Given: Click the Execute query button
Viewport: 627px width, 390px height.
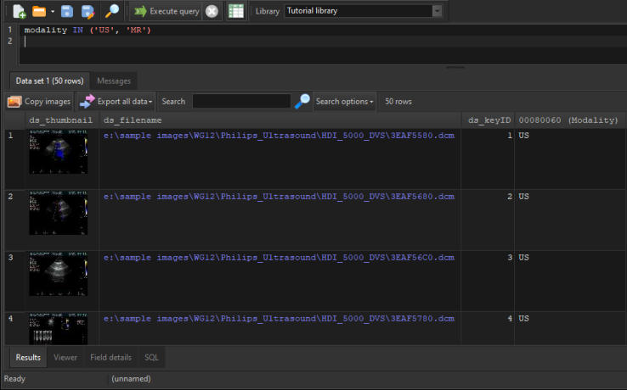Looking at the screenshot, I should coord(166,11).
